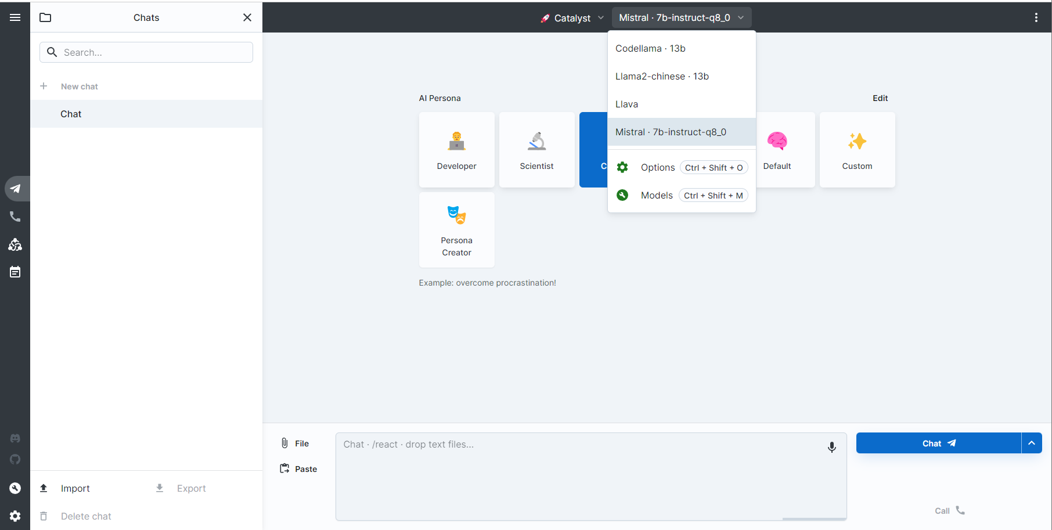Click Edit for AI Personas
This screenshot has height=530, width=1052.
click(x=880, y=98)
